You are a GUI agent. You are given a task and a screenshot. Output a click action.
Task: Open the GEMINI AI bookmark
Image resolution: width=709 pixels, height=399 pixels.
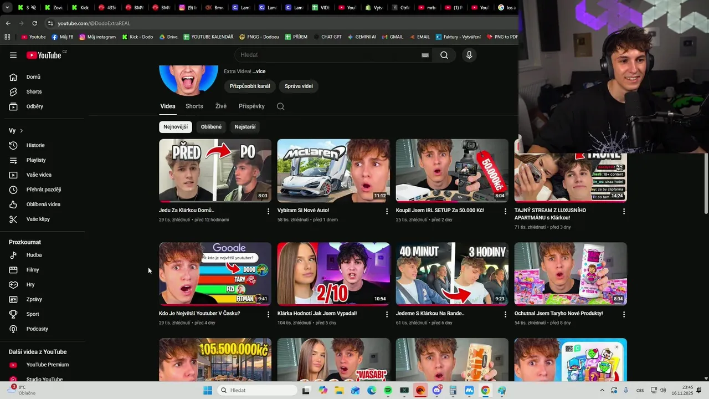pos(362,37)
